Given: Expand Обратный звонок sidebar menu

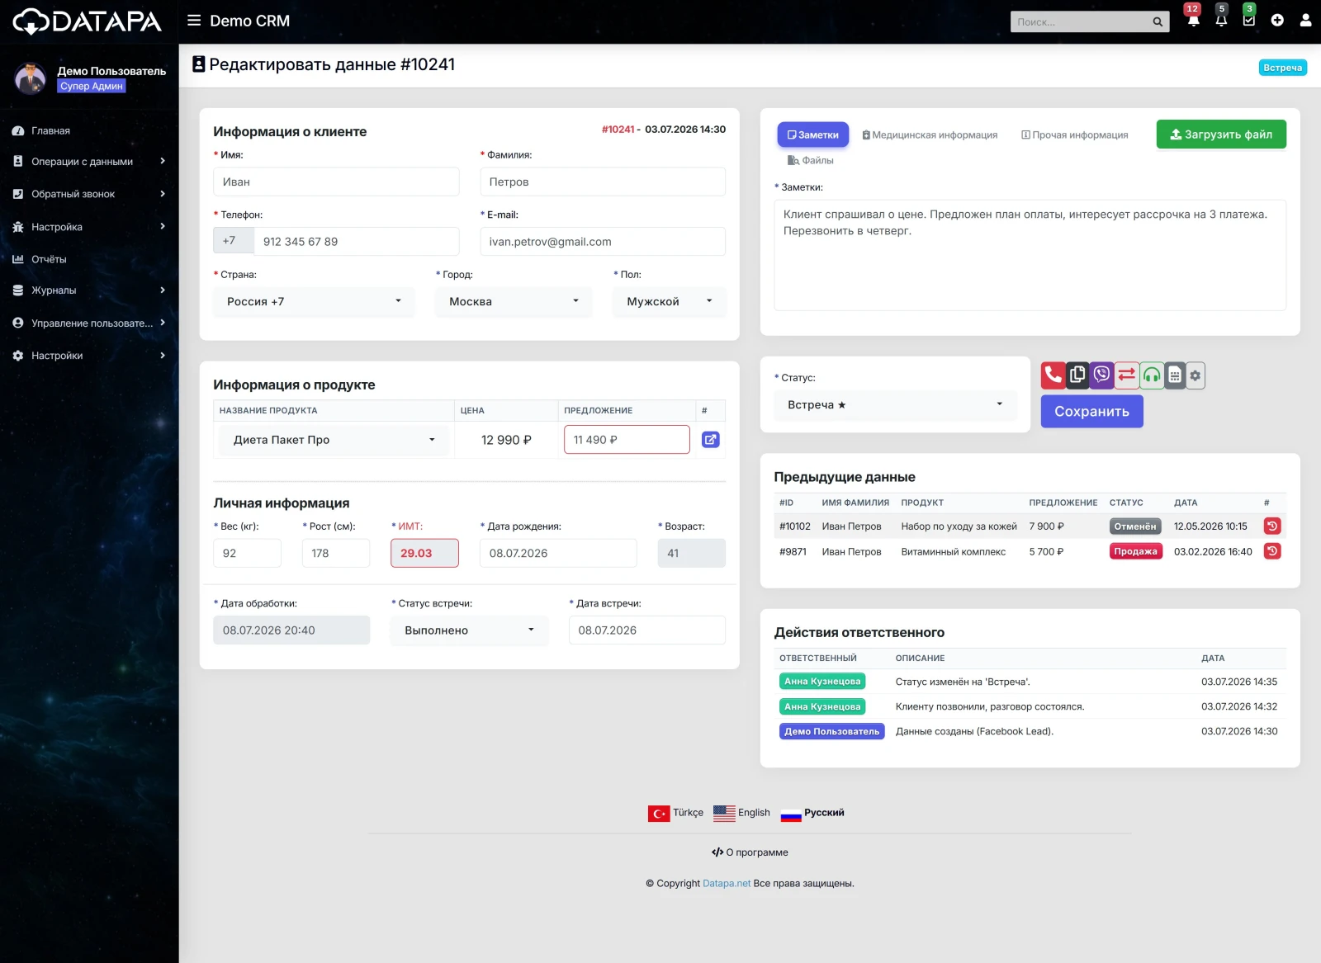Looking at the screenshot, I should tap(89, 194).
